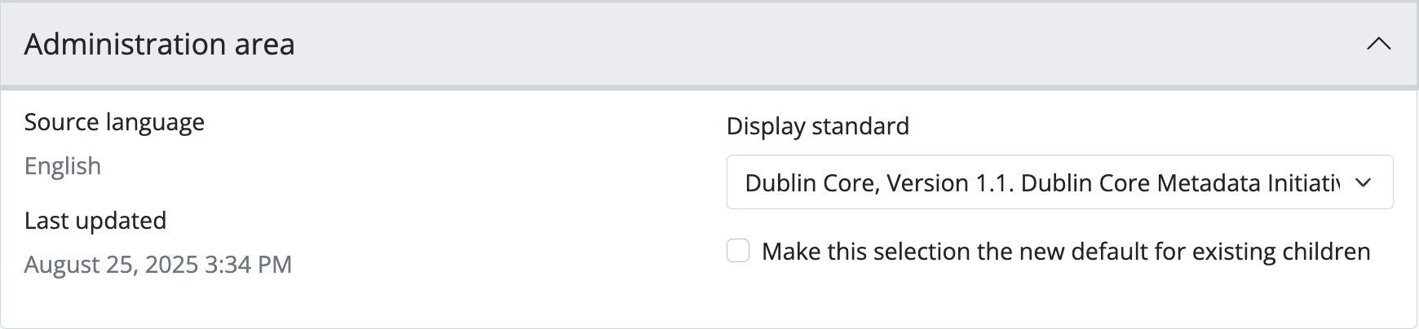Click the Display standard field label
This screenshot has width=1419, height=329.
(x=817, y=126)
